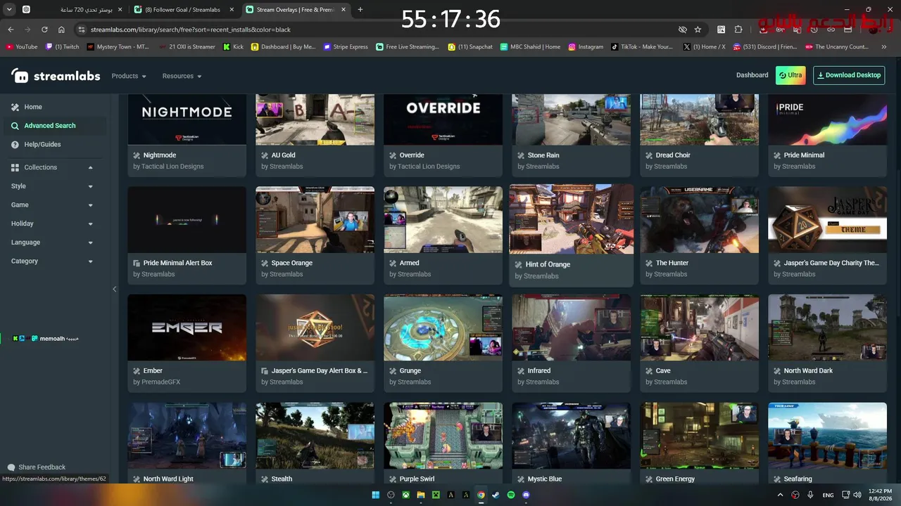Open the Mystic Blue theme title
Image resolution: width=901 pixels, height=506 pixels.
545,479
